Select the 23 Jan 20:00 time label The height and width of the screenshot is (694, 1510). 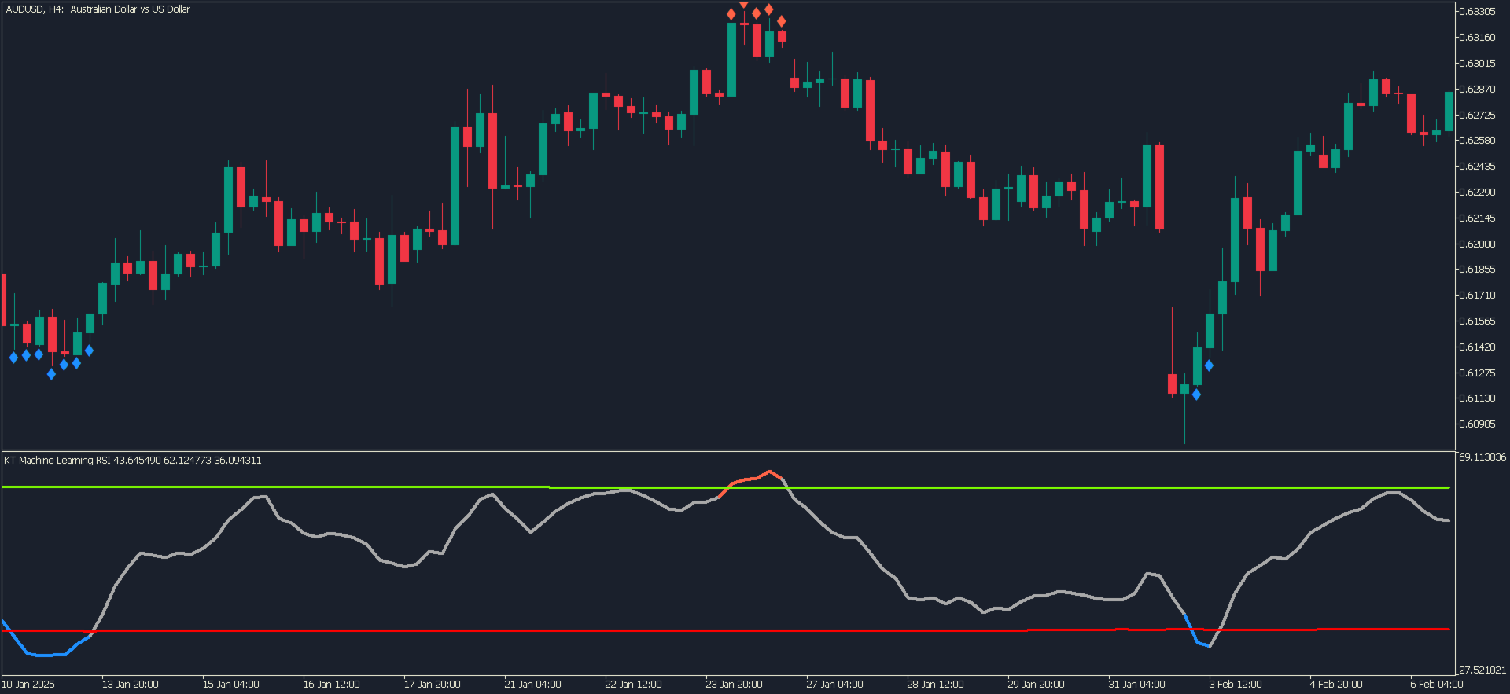(x=735, y=685)
